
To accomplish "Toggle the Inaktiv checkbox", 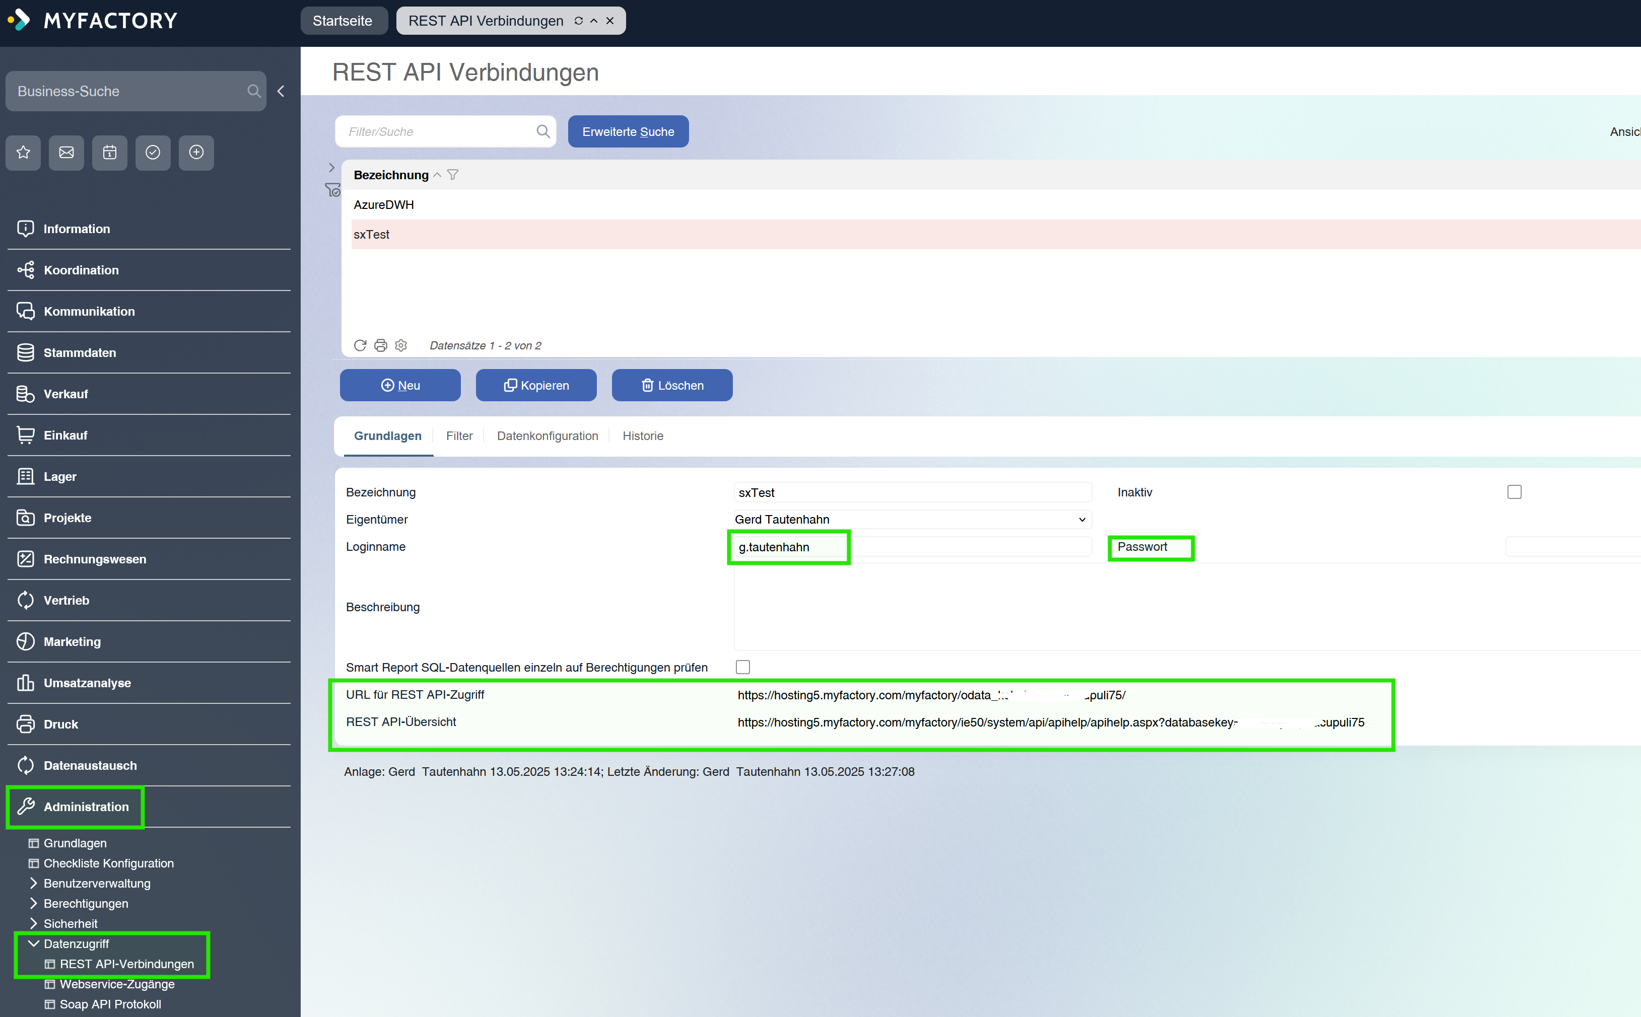I will coord(1514,492).
